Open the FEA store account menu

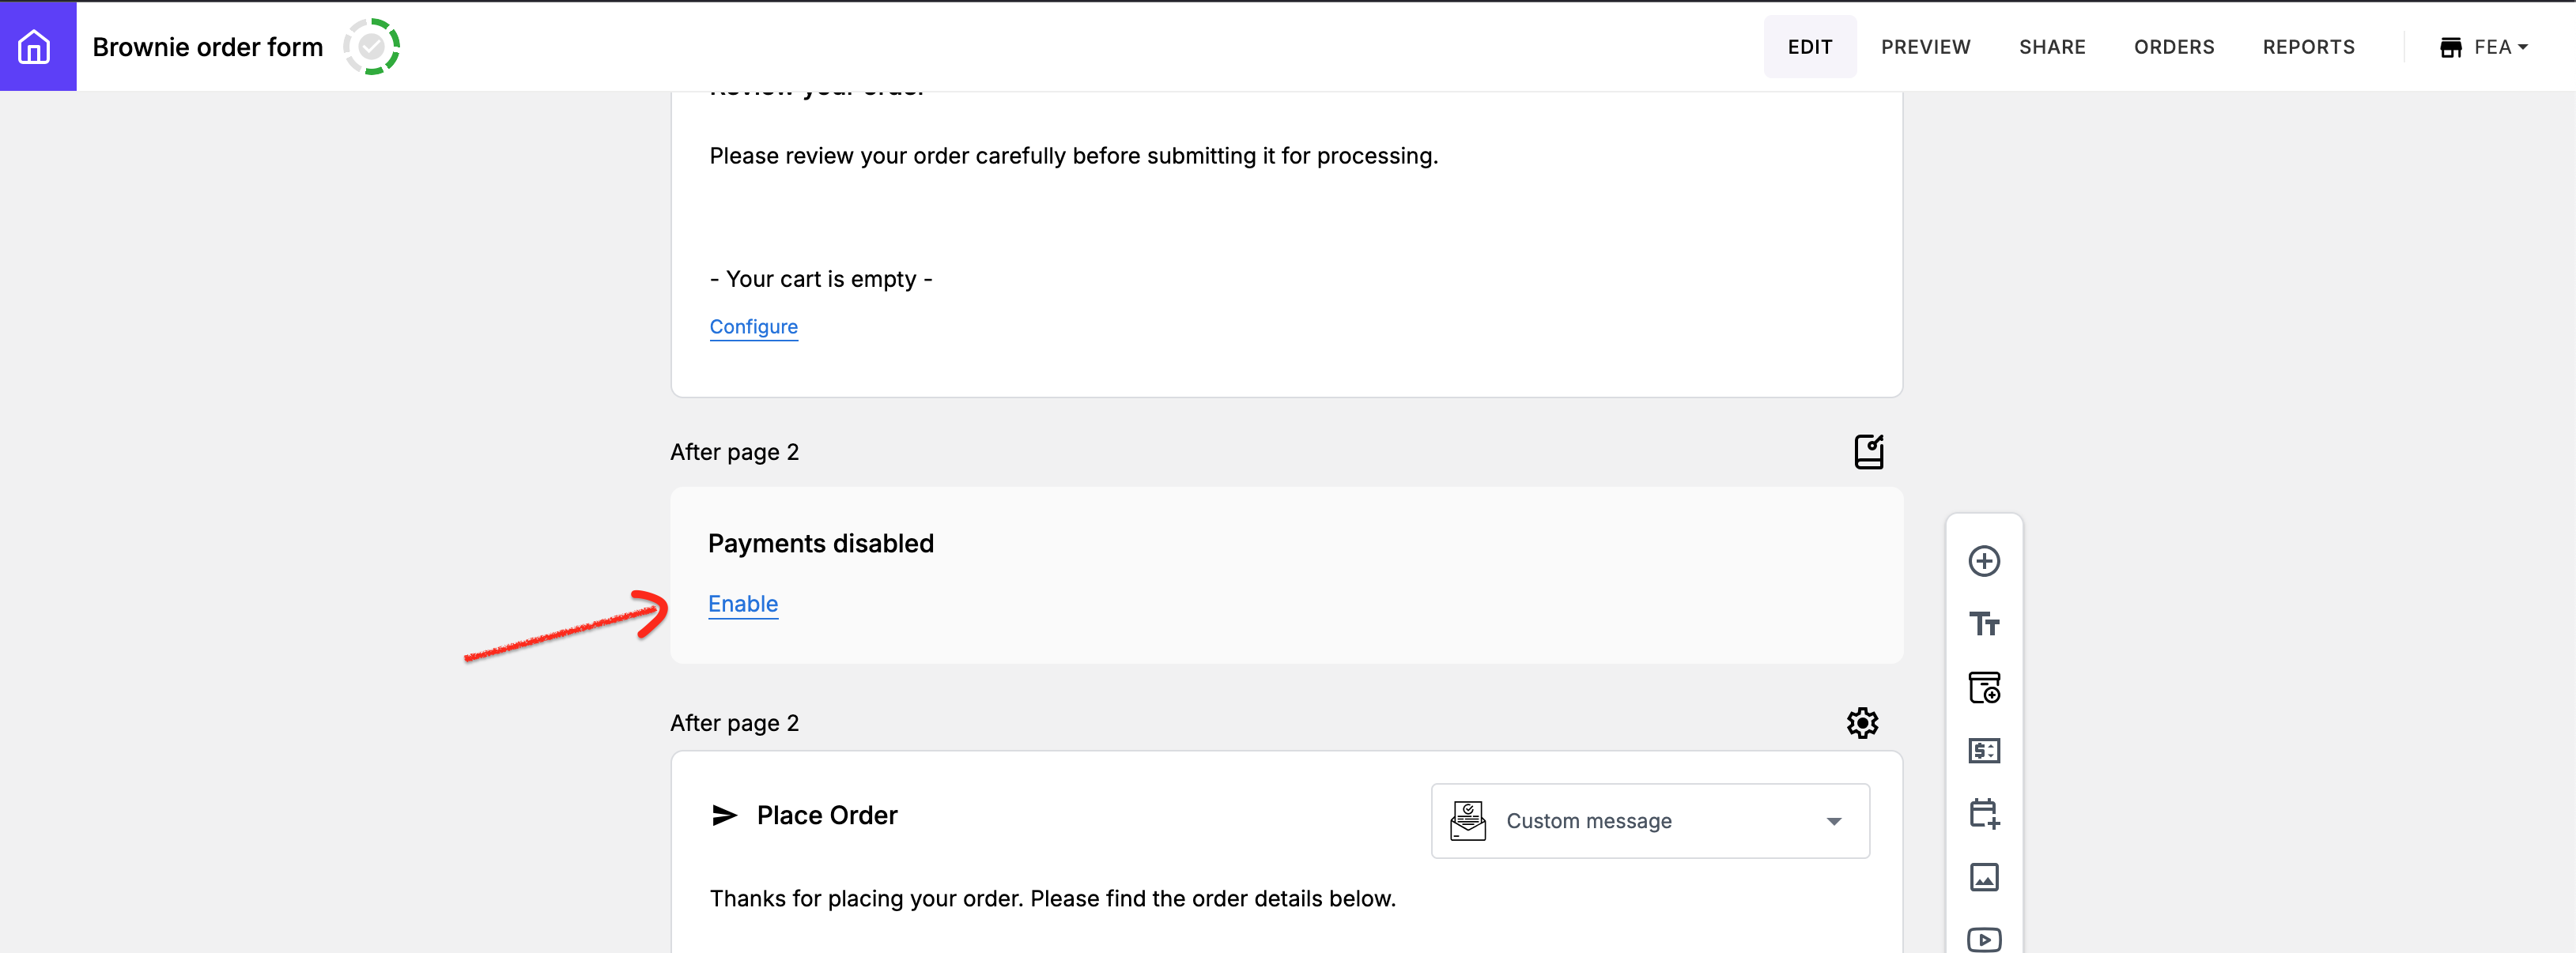click(x=2484, y=47)
